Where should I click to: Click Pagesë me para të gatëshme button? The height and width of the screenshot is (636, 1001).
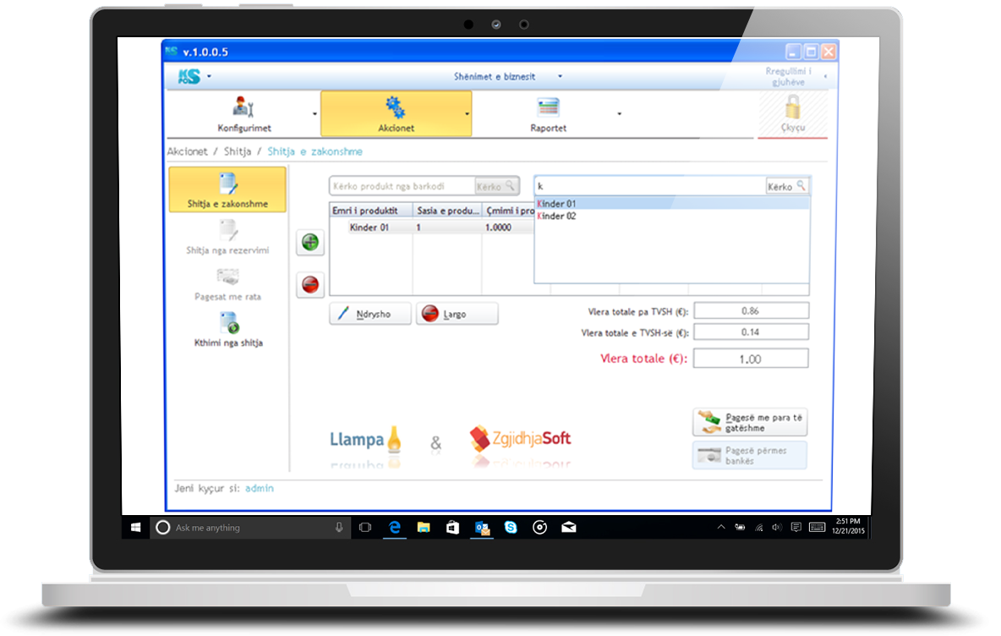(750, 422)
